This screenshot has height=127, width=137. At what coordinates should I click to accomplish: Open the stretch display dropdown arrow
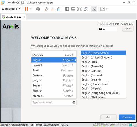click(107, 9)
